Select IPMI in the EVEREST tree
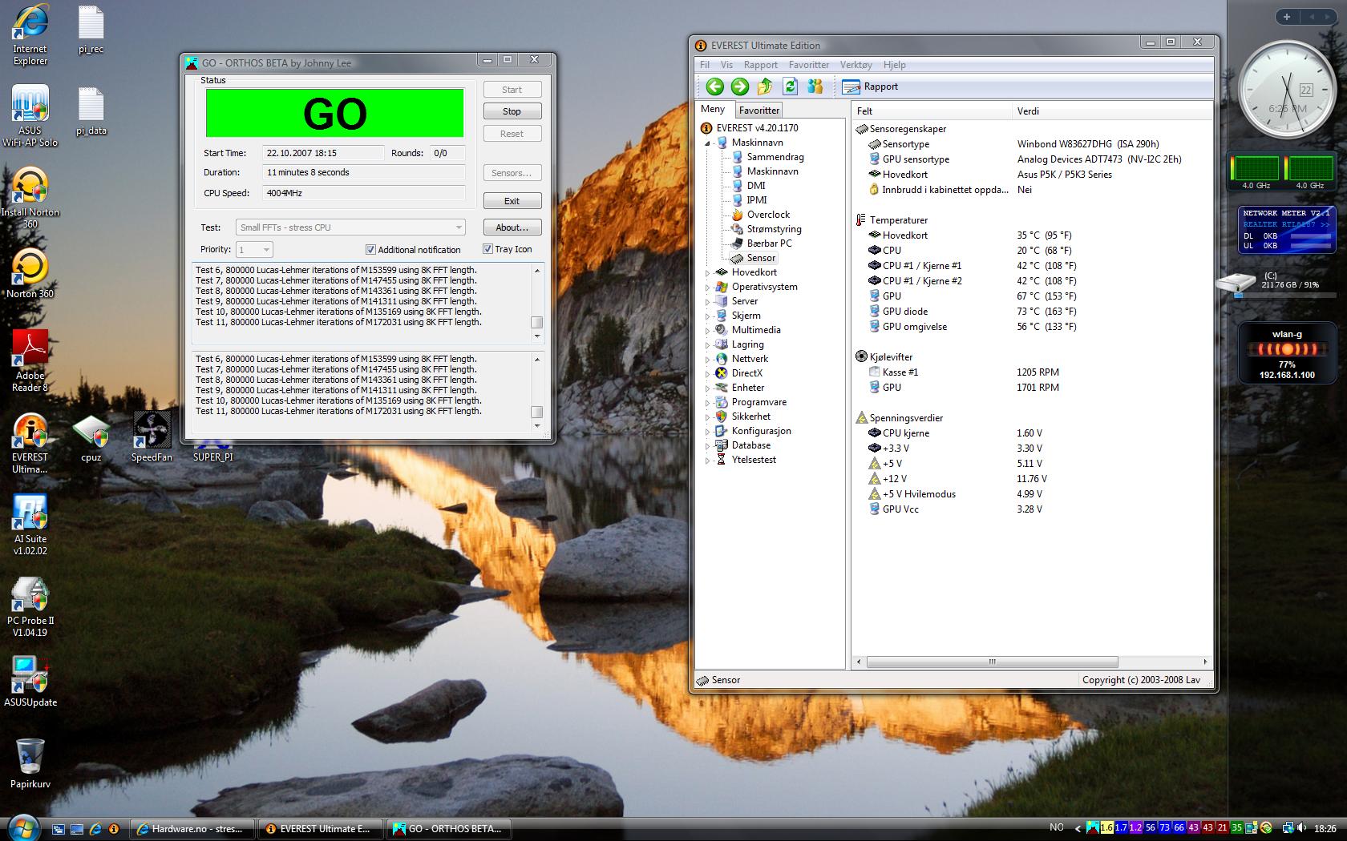 click(x=757, y=200)
